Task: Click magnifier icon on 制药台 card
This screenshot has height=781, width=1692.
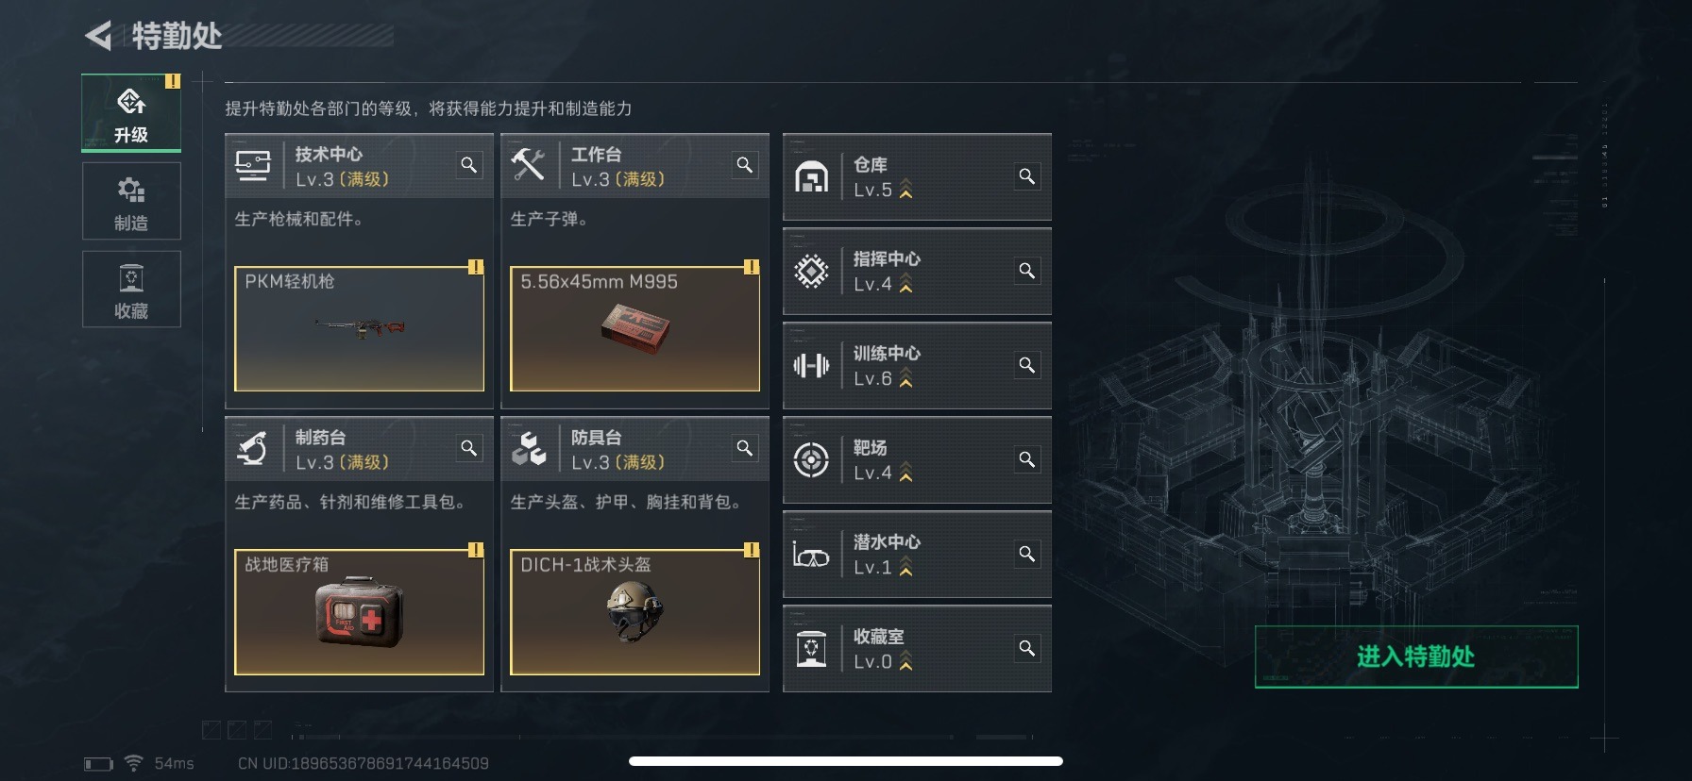Action: pyautogui.click(x=469, y=448)
